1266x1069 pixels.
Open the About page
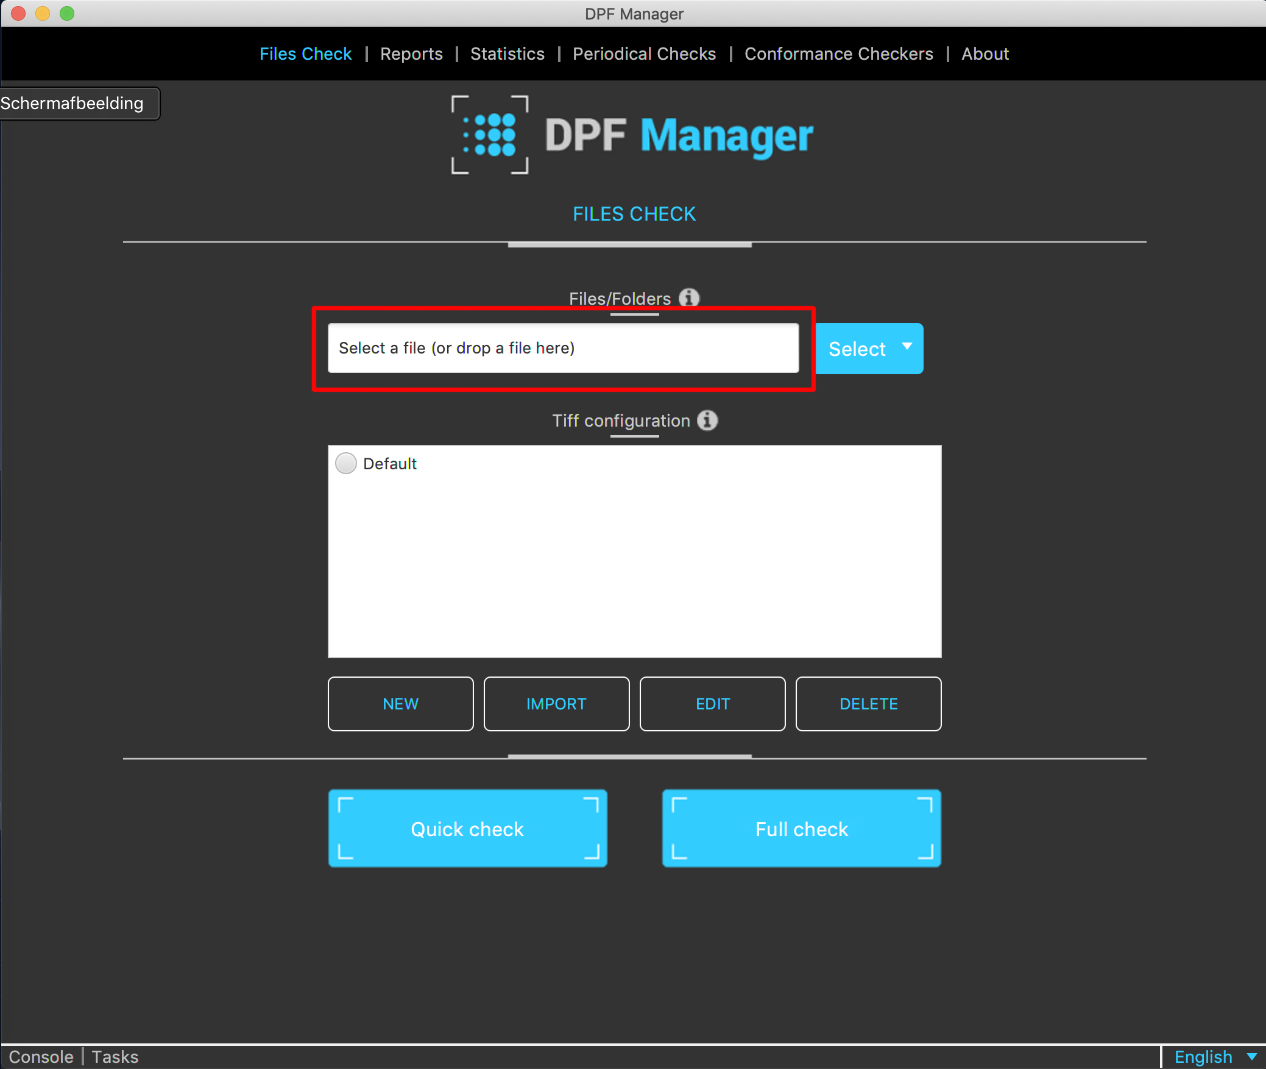point(985,54)
